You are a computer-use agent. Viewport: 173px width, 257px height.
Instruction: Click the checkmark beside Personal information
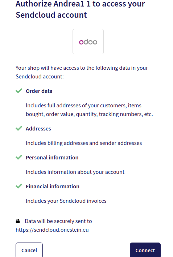click(19, 157)
